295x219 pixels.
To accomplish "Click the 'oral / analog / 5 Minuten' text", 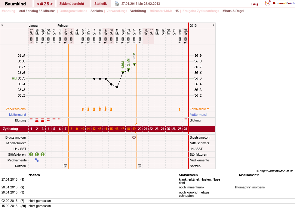I will [37, 11].
